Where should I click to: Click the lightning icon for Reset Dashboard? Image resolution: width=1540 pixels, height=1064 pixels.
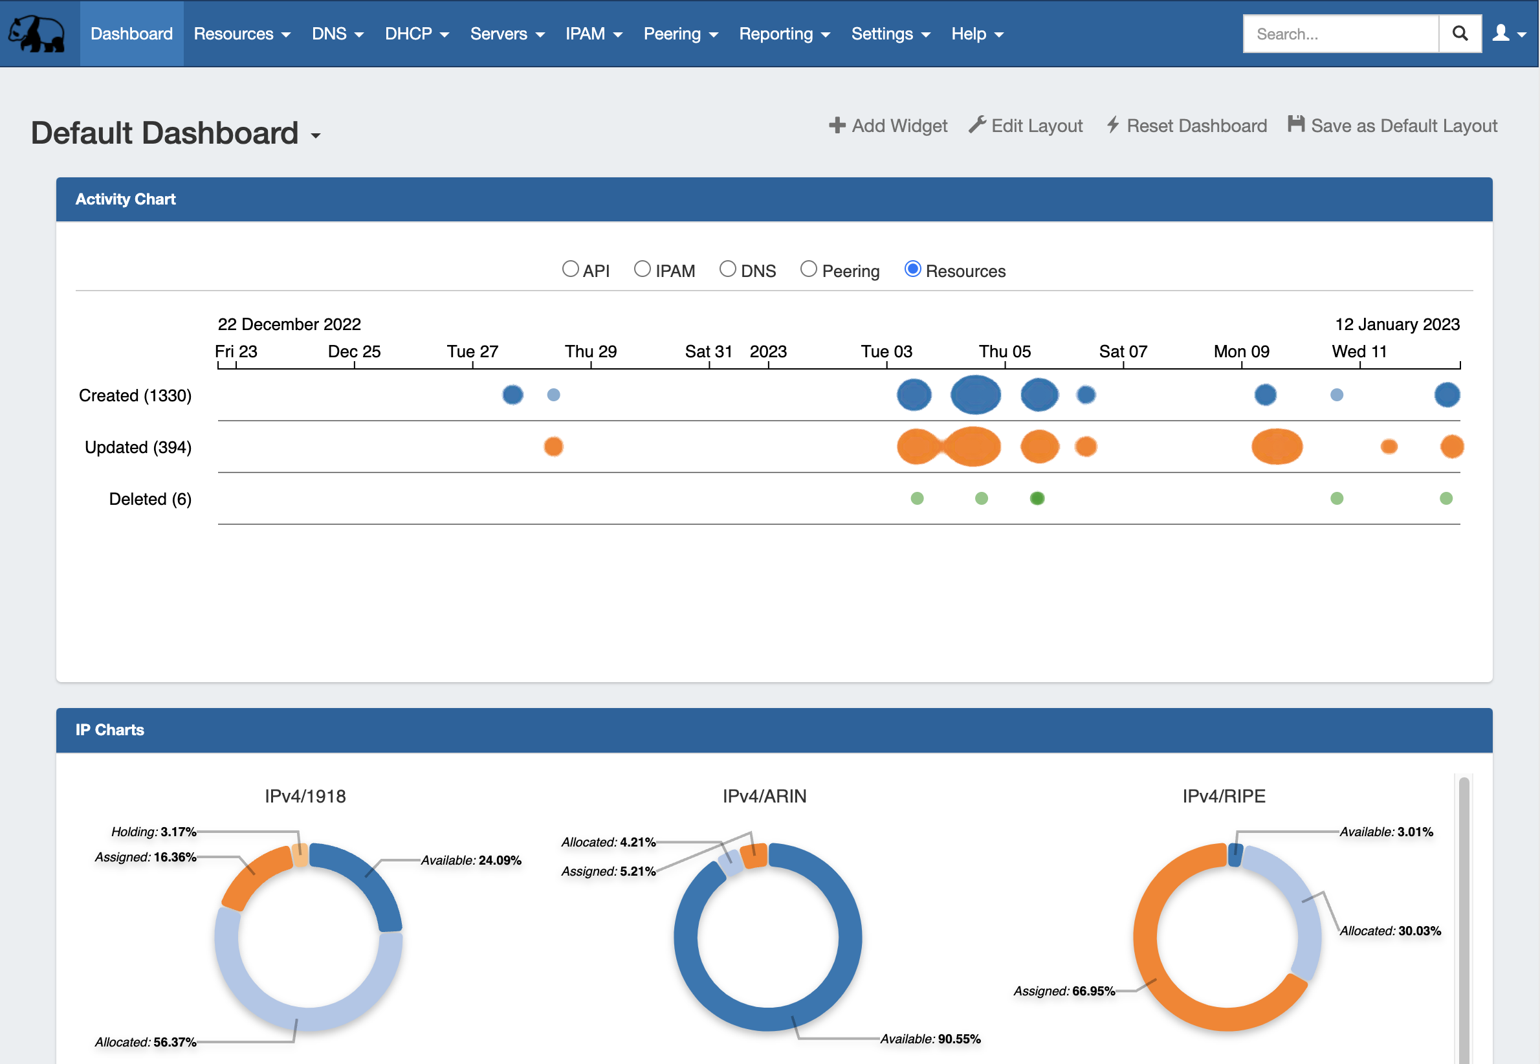coord(1112,125)
